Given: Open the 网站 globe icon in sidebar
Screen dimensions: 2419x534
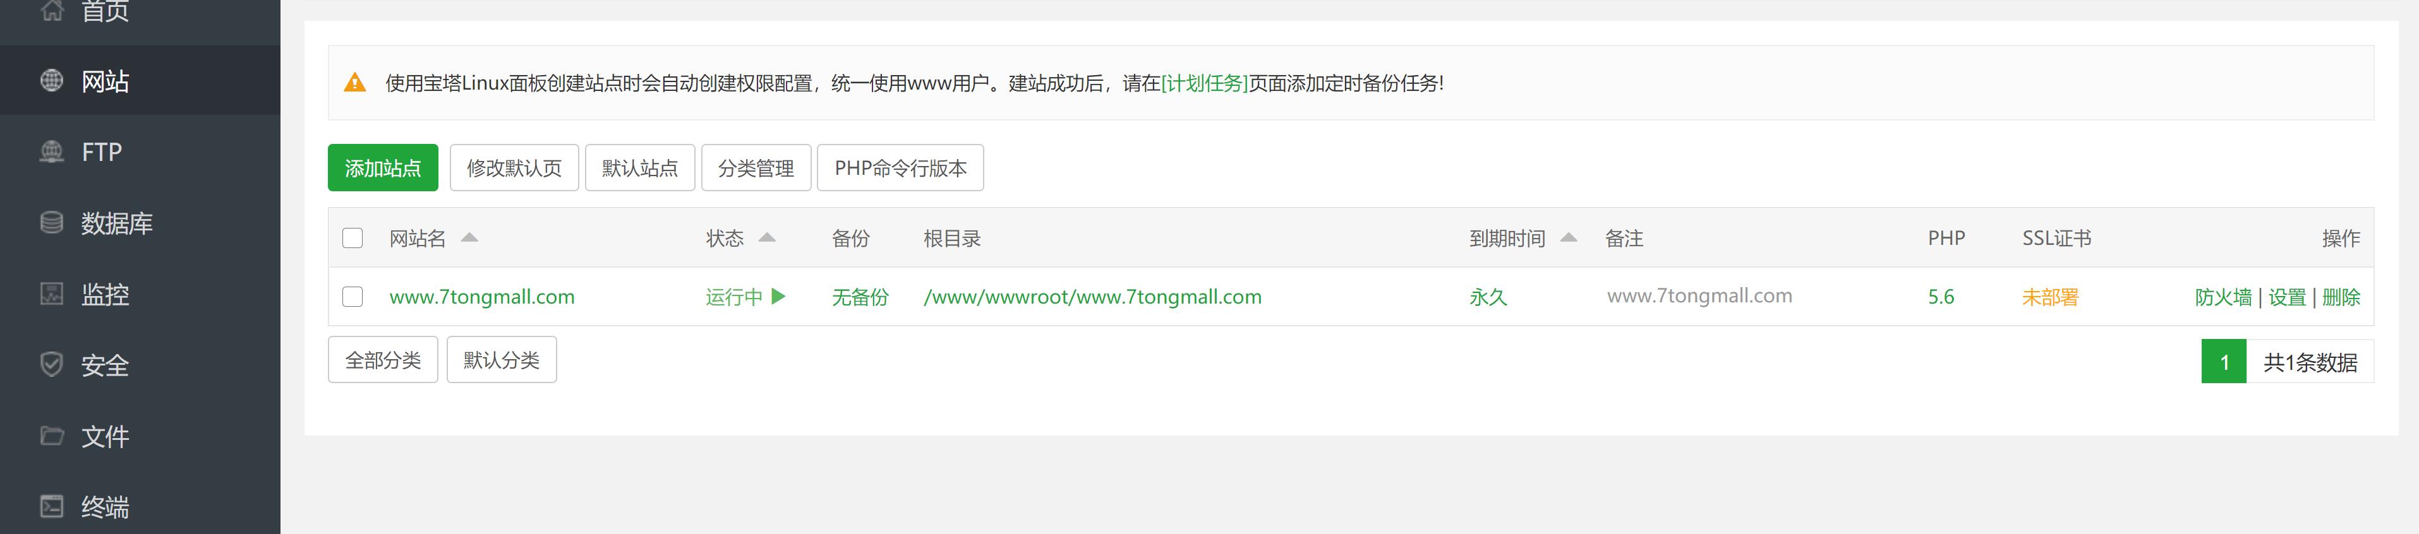Looking at the screenshot, I should click(x=52, y=81).
